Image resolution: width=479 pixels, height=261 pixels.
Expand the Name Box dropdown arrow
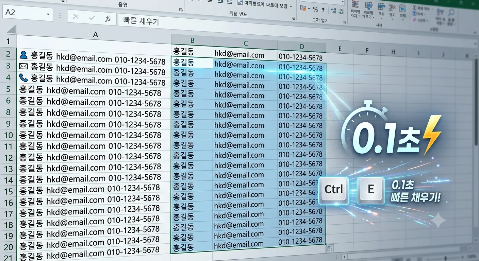coord(48,14)
